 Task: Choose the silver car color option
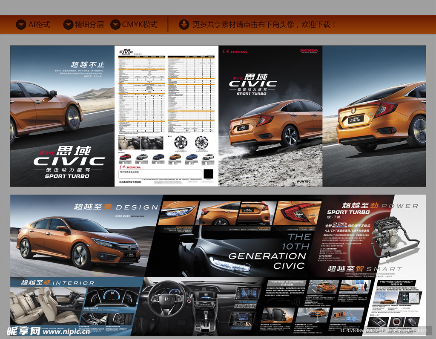click(x=142, y=157)
